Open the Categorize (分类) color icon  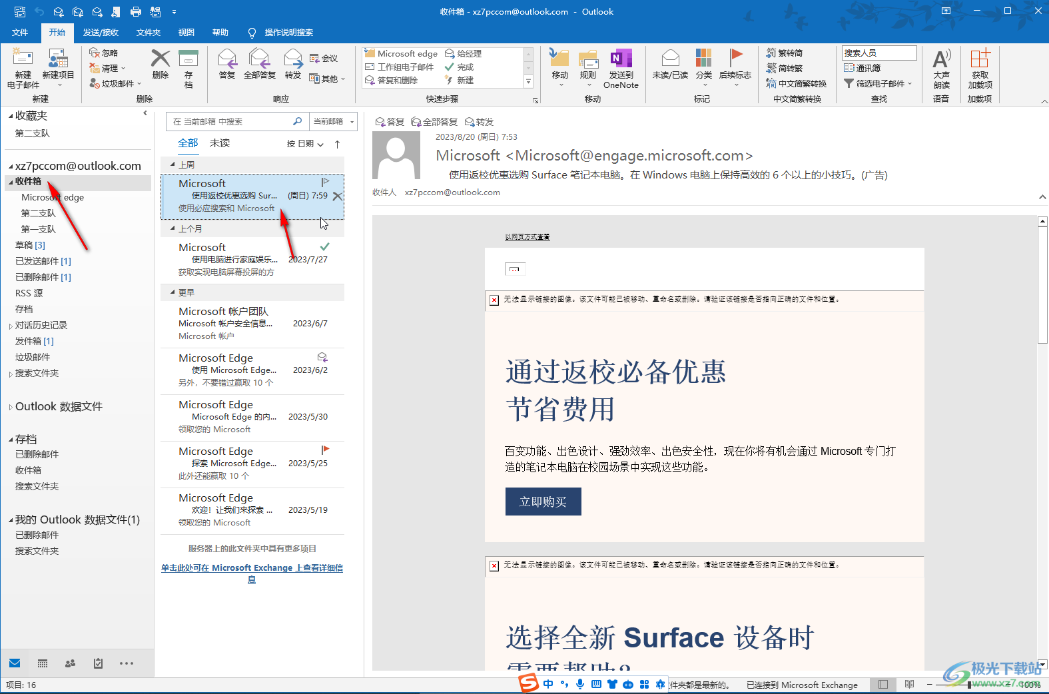coord(704,59)
